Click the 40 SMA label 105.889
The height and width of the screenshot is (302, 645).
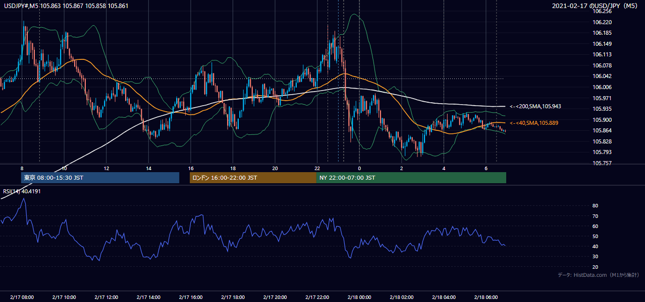coord(534,123)
